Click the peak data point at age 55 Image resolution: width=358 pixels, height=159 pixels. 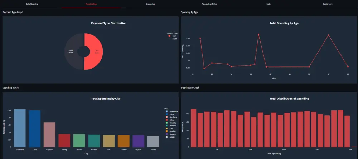pyautogui.click(x=329, y=35)
